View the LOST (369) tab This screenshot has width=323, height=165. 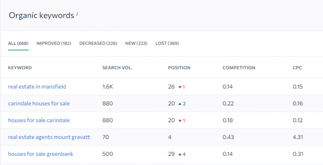(x=167, y=43)
